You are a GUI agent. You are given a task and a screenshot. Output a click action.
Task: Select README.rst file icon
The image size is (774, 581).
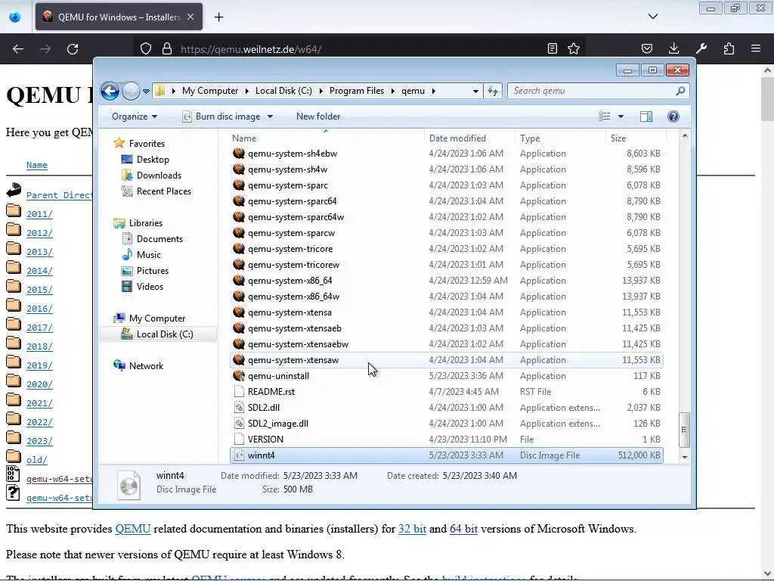239,392
